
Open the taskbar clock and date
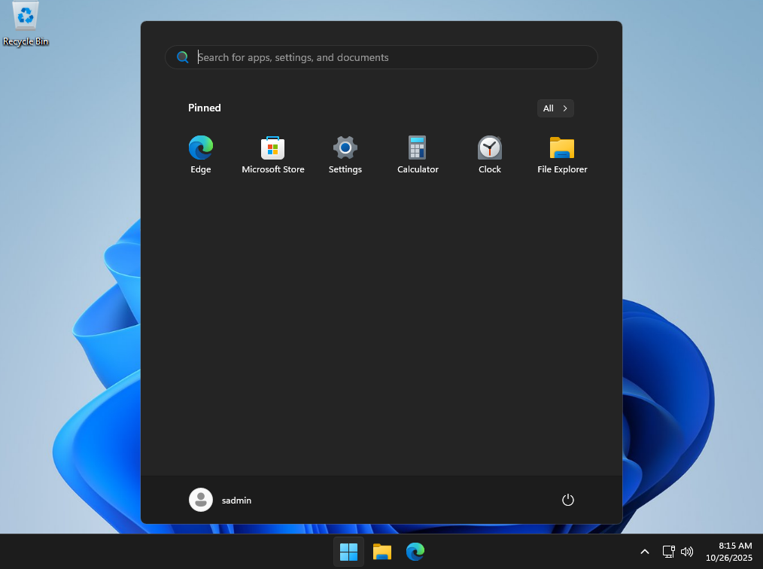728,552
